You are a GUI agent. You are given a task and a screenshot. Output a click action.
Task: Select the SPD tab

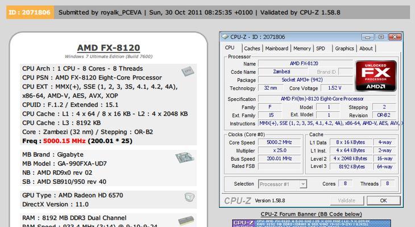pos(321,48)
